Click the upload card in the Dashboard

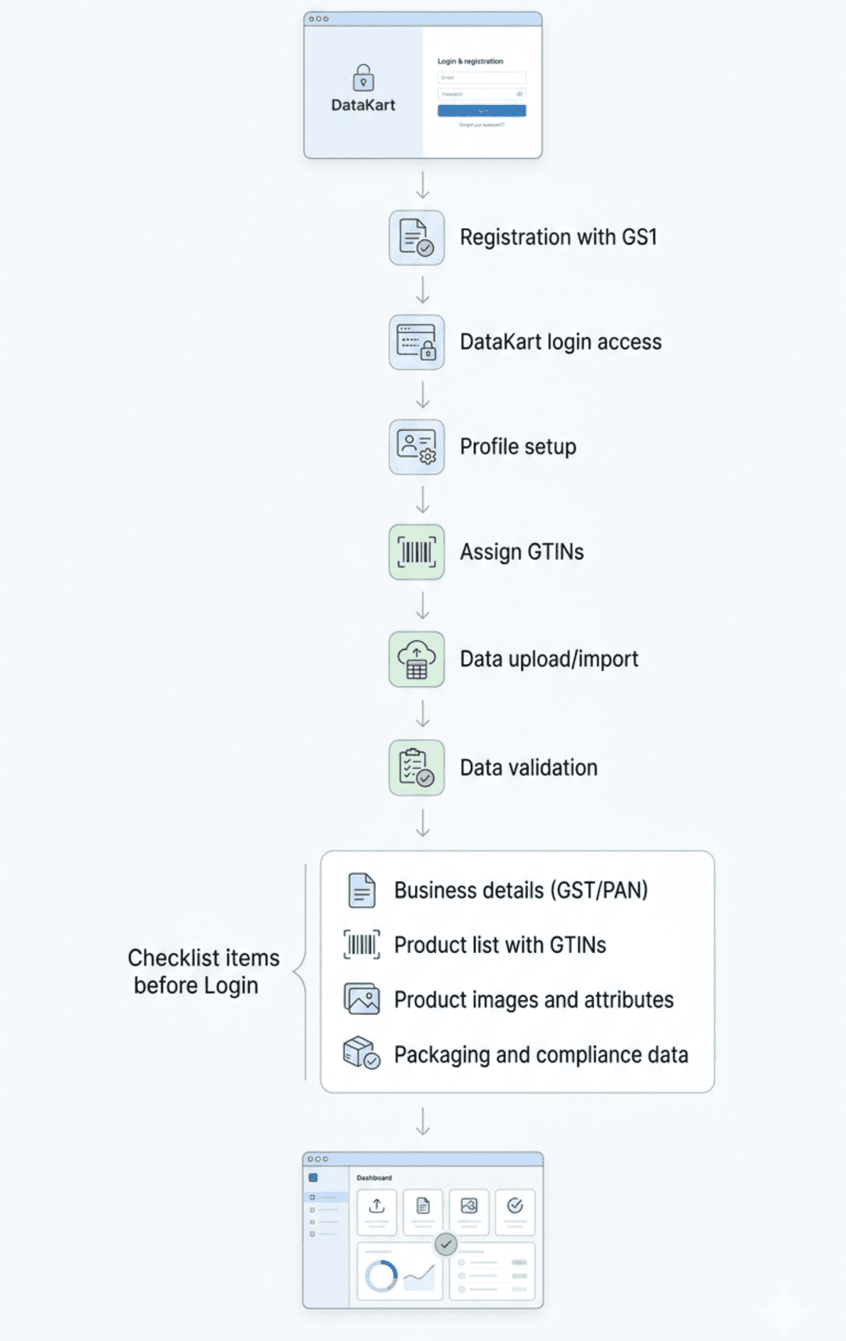tap(377, 1211)
